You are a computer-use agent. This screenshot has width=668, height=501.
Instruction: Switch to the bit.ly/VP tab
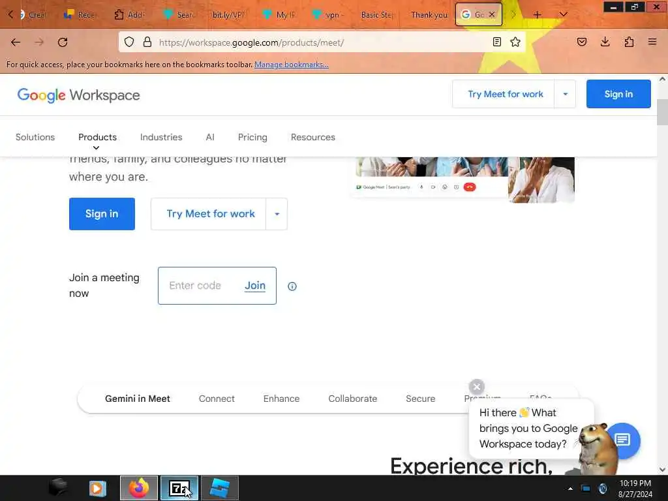[x=228, y=15]
